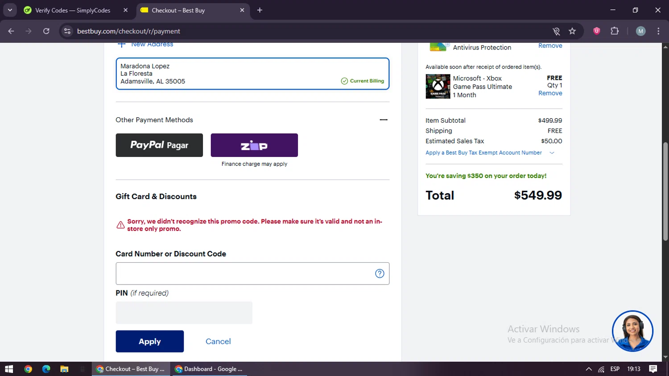Screen dimensions: 669x376
Task: Collapse Other Payment Methods section
Action: click(384, 120)
